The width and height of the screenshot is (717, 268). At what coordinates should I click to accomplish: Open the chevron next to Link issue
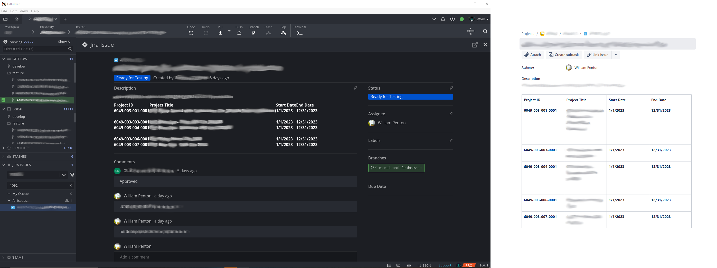616,54
